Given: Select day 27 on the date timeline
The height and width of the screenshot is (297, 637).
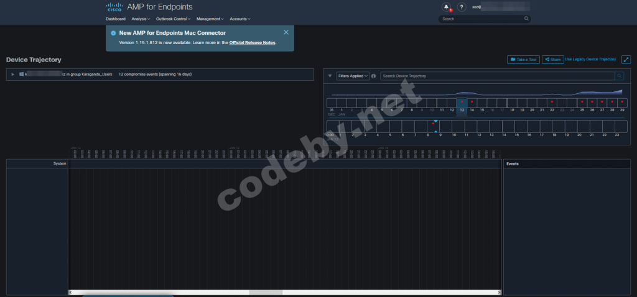Looking at the screenshot, I should (602, 103).
